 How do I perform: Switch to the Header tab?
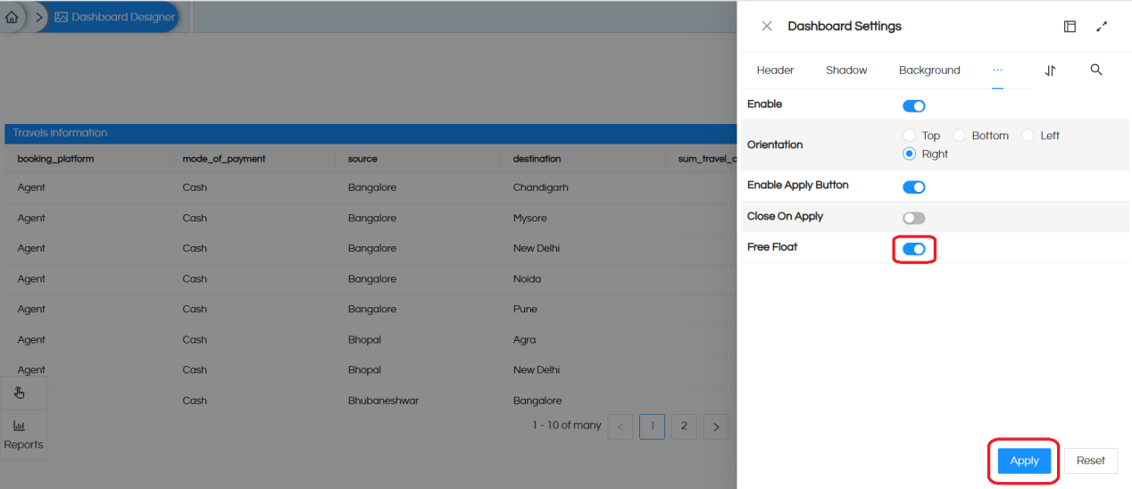776,70
